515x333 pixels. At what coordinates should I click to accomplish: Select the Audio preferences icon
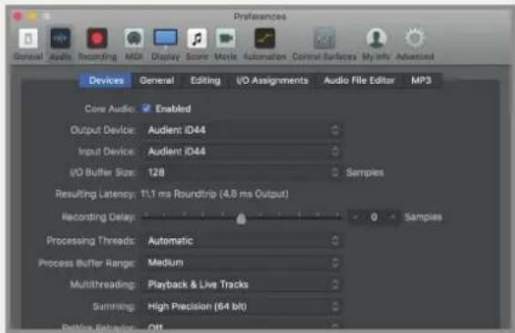pos(60,39)
